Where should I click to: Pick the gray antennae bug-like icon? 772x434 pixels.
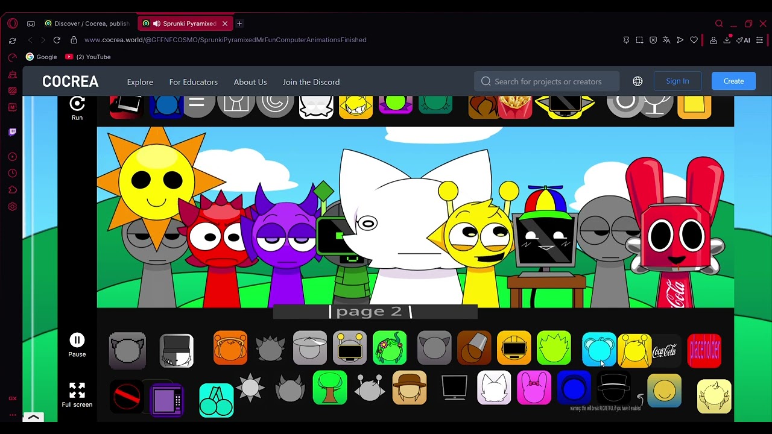(370, 388)
